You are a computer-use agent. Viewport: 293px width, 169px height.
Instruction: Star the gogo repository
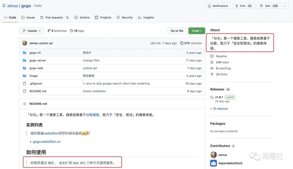tap(269, 6)
